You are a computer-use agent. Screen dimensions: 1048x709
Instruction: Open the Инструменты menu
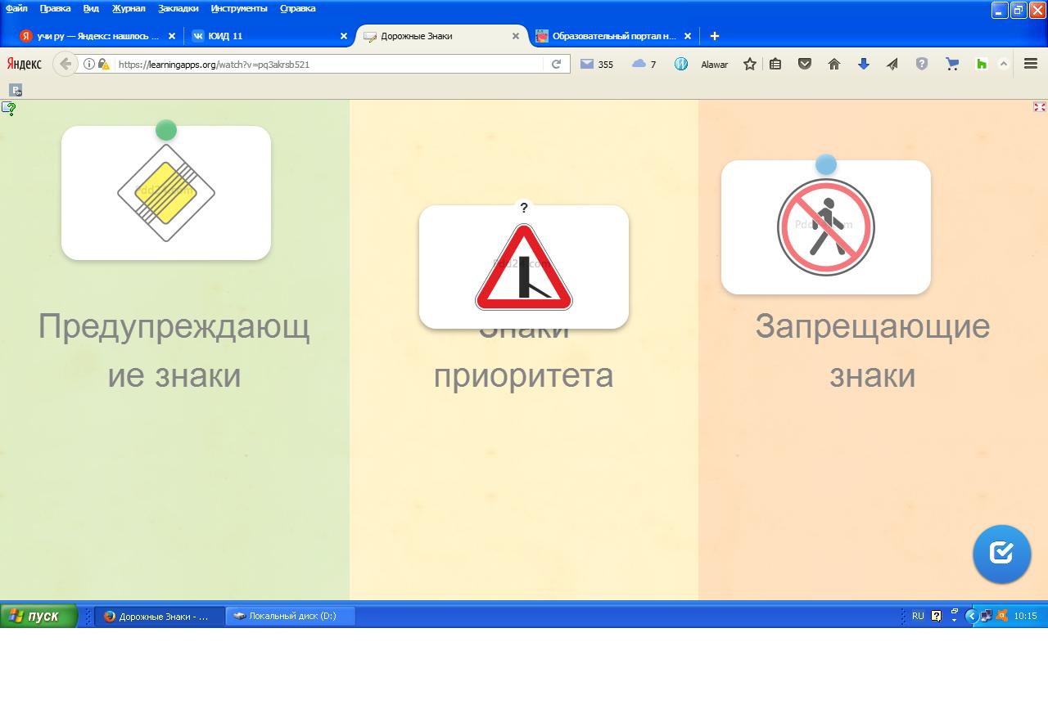pyautogui.click(x=239, y=8)
